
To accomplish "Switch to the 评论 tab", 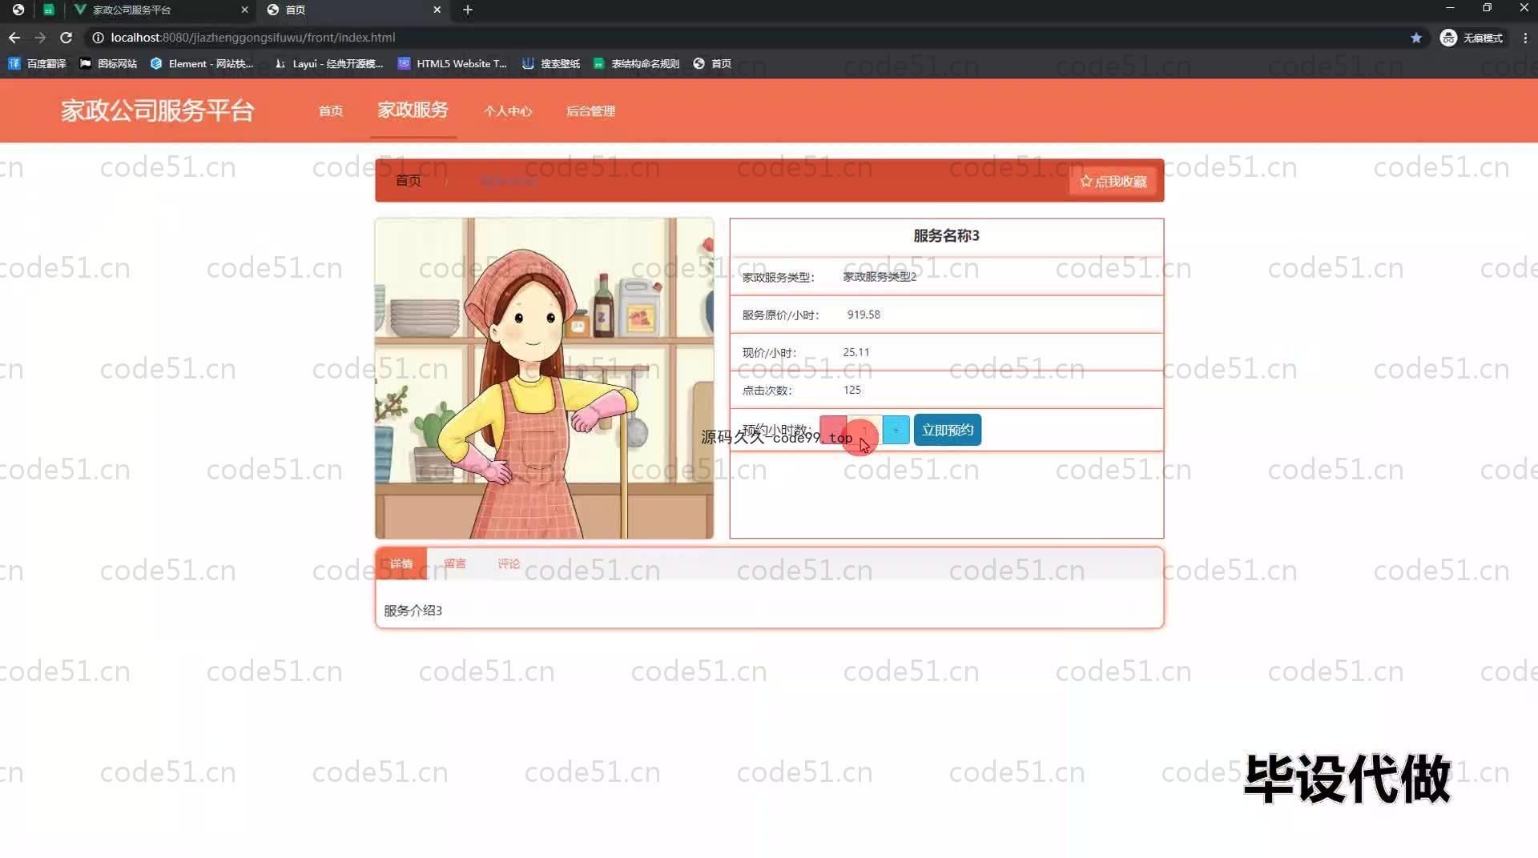I will 509,563.
